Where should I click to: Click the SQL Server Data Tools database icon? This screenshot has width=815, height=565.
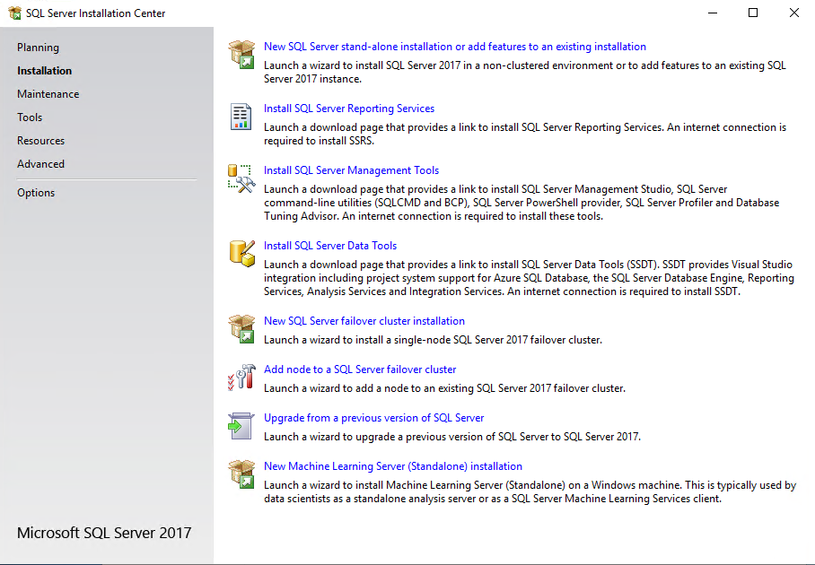[x=242, y=254]
